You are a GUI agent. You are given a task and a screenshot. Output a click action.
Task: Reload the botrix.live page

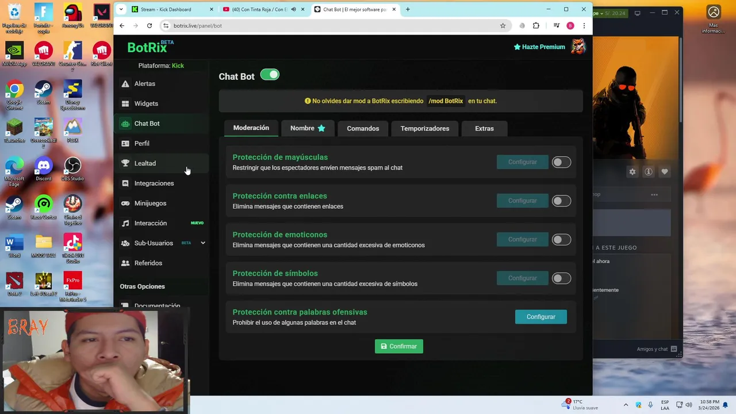(149, 25)
